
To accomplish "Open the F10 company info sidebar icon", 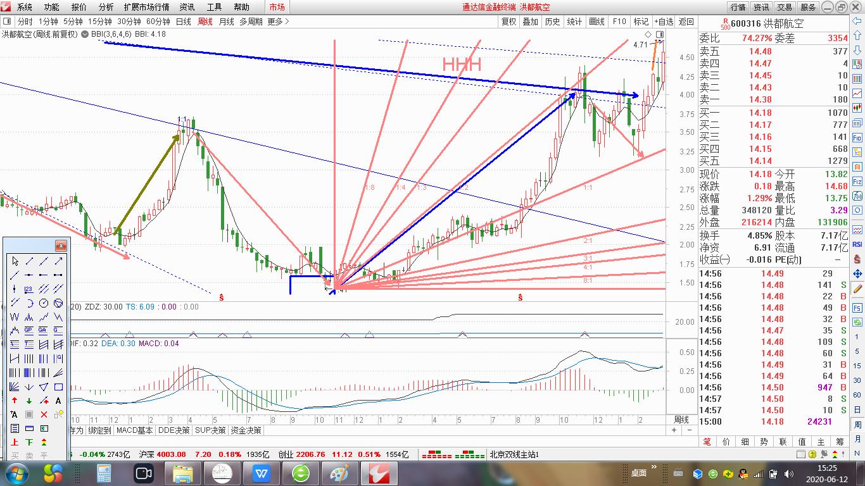I will click(858, 137).
